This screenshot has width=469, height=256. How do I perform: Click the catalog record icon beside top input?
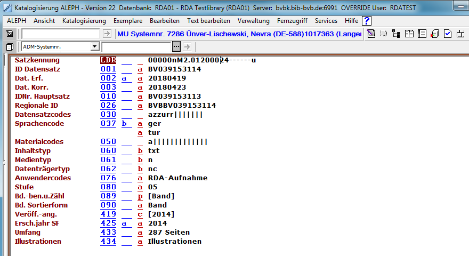coord(10,34)
